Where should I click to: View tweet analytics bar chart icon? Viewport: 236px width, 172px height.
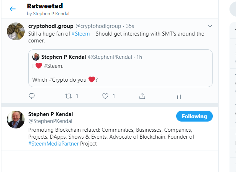pos(178,96)
